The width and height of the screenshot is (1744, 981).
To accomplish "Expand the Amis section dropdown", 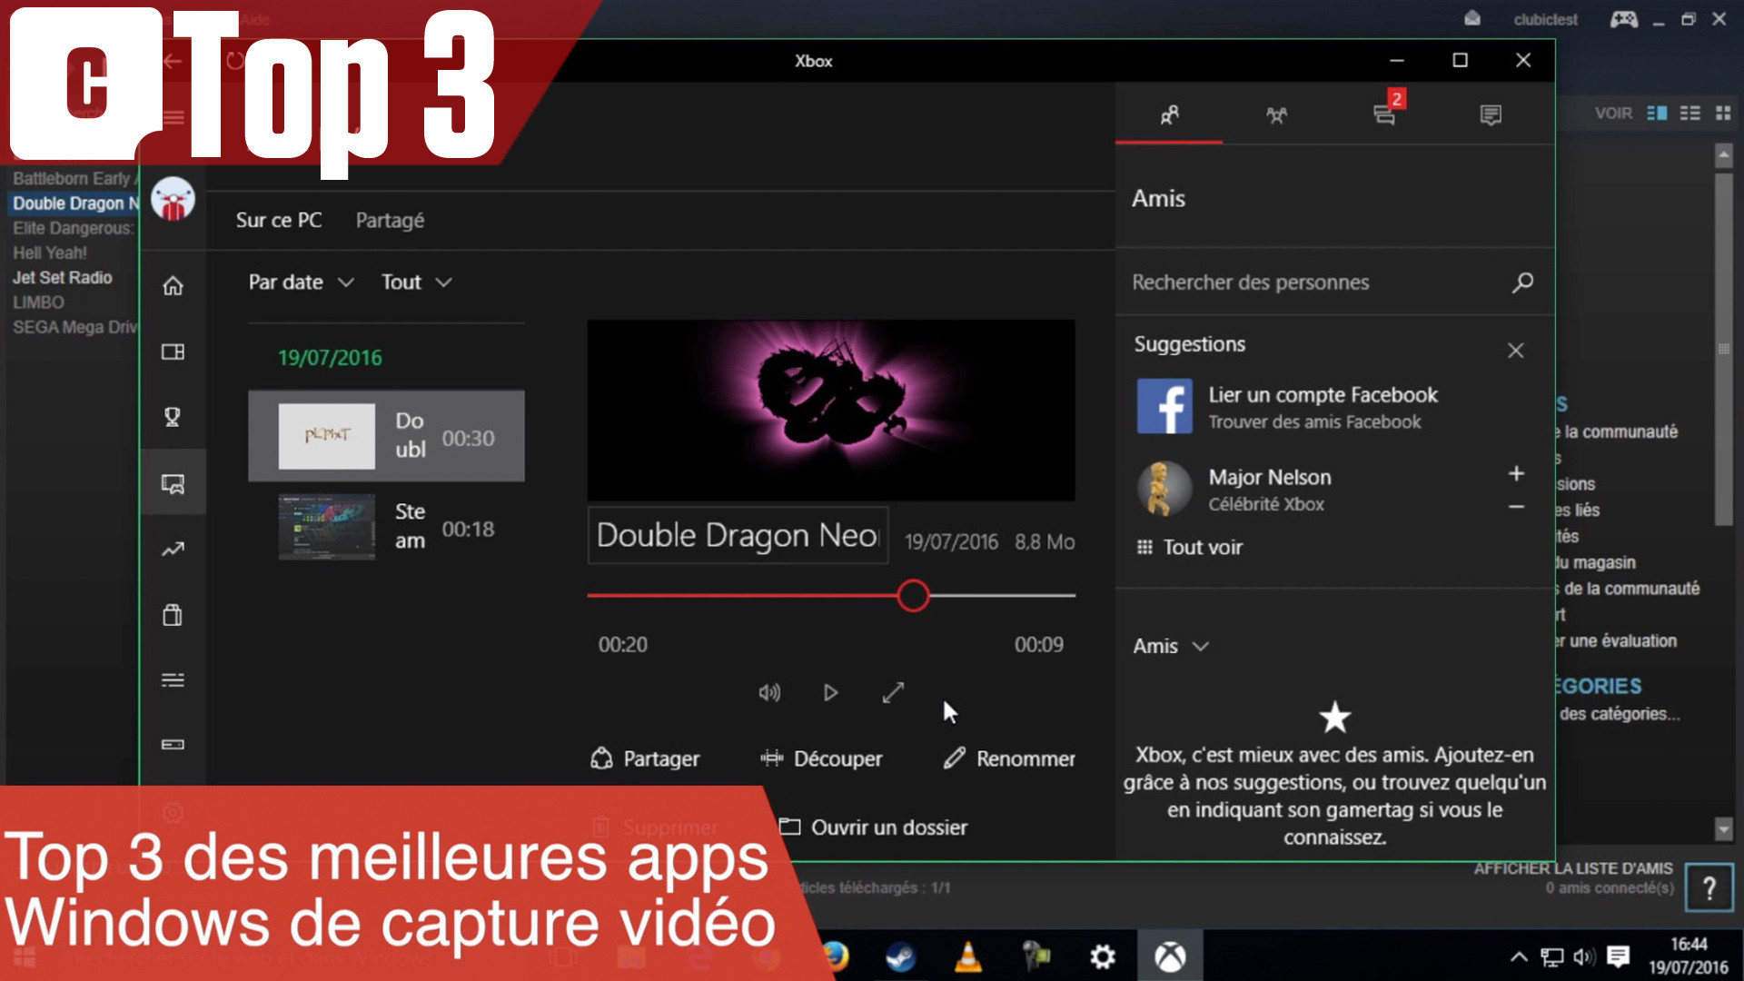I will coord(1170,646).
